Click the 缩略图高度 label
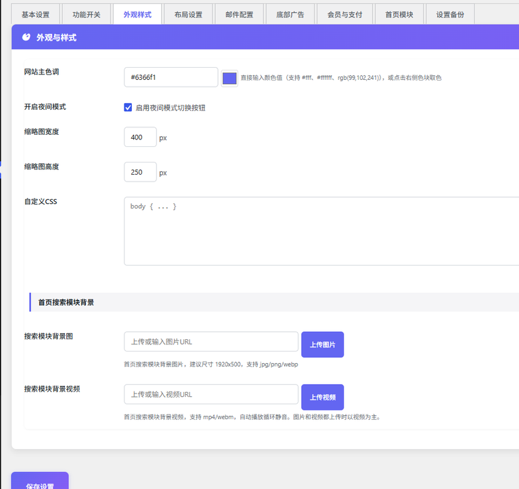Image resolution: width=519 pixels, height=489 pixels. (x=42, y=167)
